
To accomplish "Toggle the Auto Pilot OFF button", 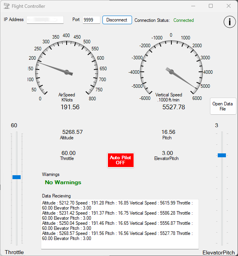I will [121, 160].
